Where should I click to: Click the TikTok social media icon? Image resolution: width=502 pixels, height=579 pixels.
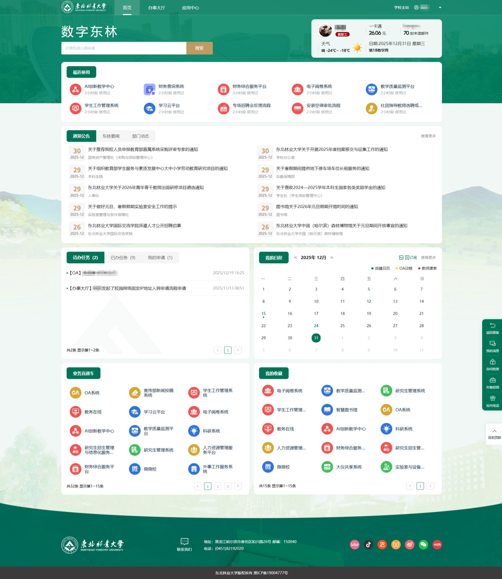point(368,544)
